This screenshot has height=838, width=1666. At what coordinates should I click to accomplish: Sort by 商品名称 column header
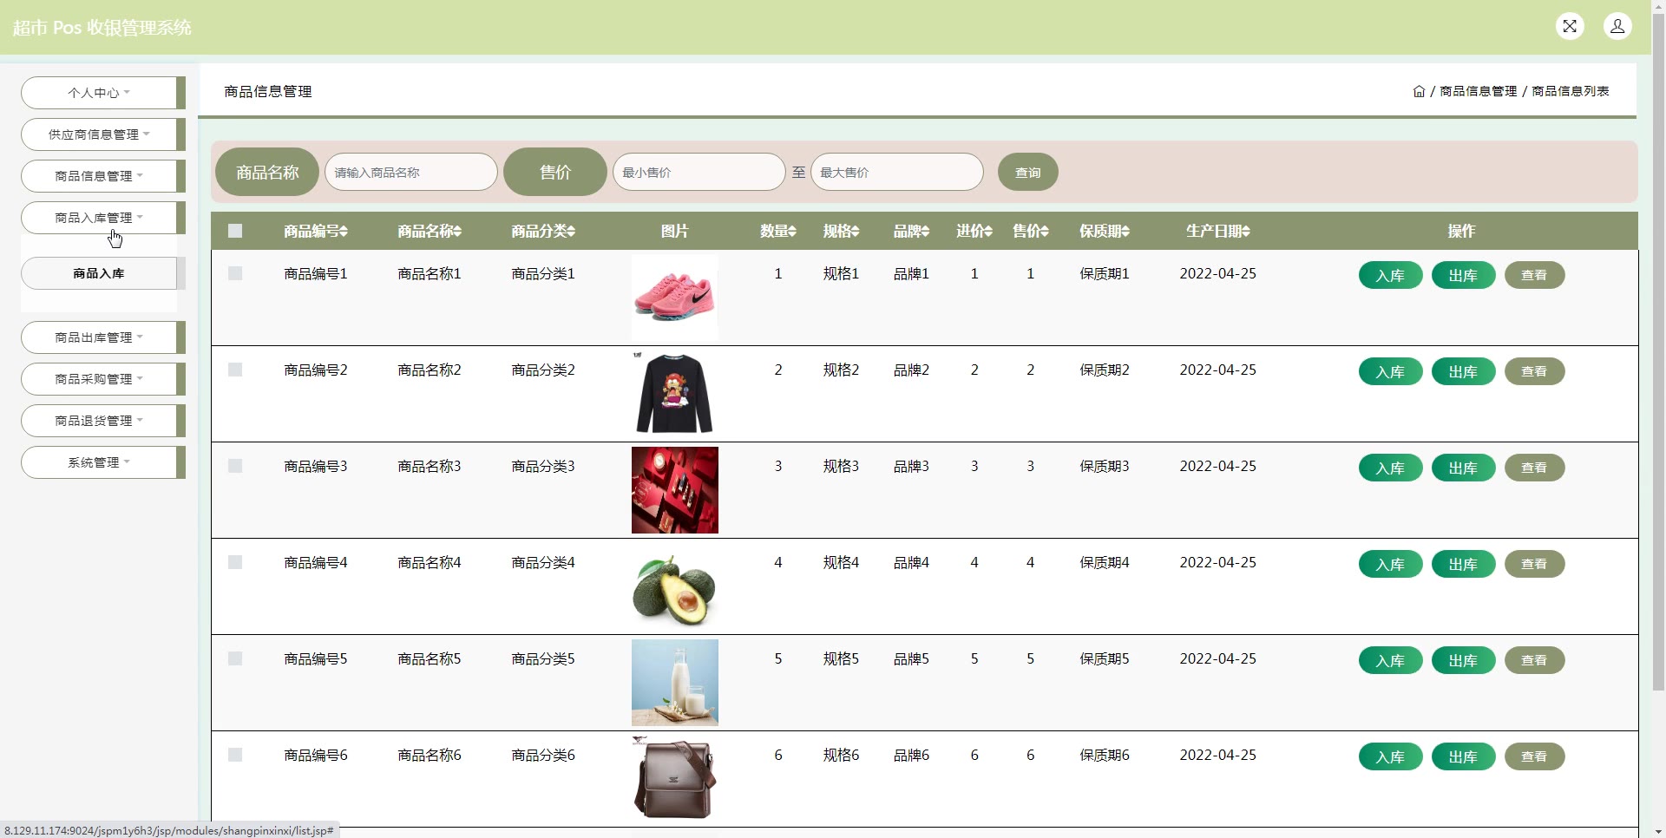pos(429,231)
